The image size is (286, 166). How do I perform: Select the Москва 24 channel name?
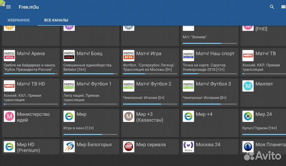pyautogui.click(x=208, y=145)
